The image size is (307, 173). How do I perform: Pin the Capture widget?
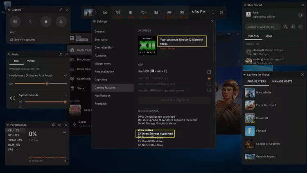tap(61, 9)
